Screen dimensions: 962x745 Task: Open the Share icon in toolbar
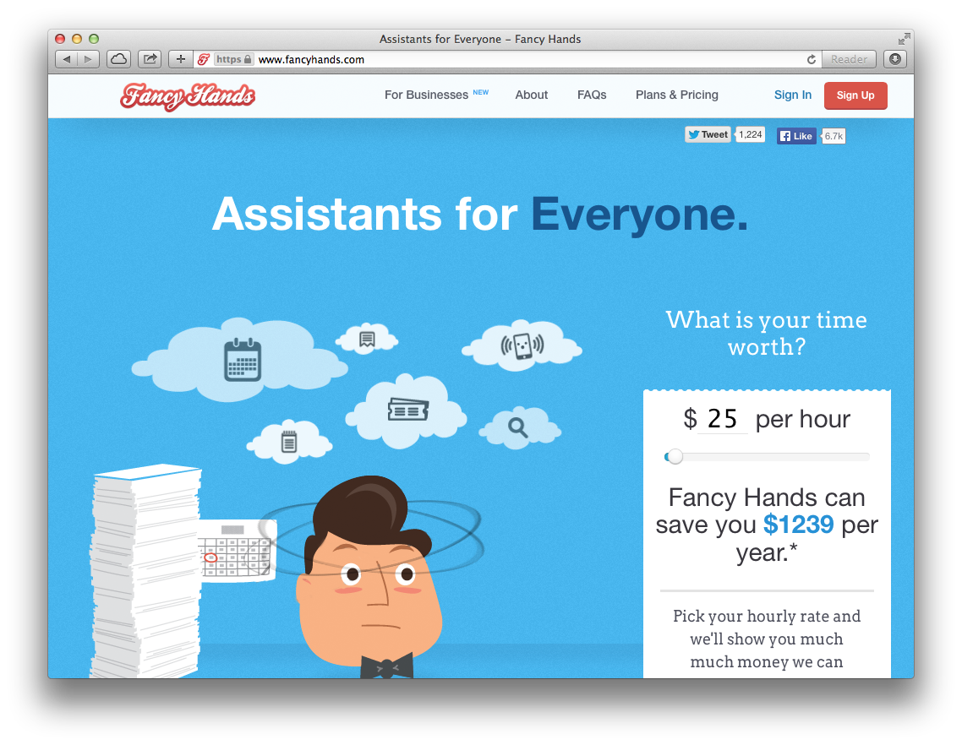pyautogui.click(x=149, y=59)
